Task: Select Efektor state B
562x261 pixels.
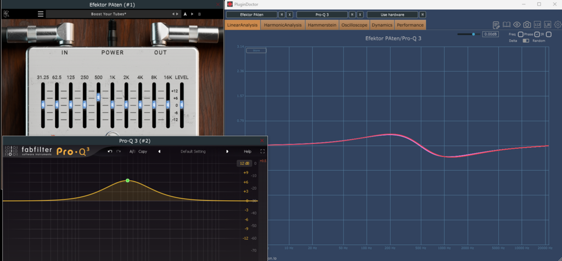Action: pyautogui.click(x=200, y=14)
